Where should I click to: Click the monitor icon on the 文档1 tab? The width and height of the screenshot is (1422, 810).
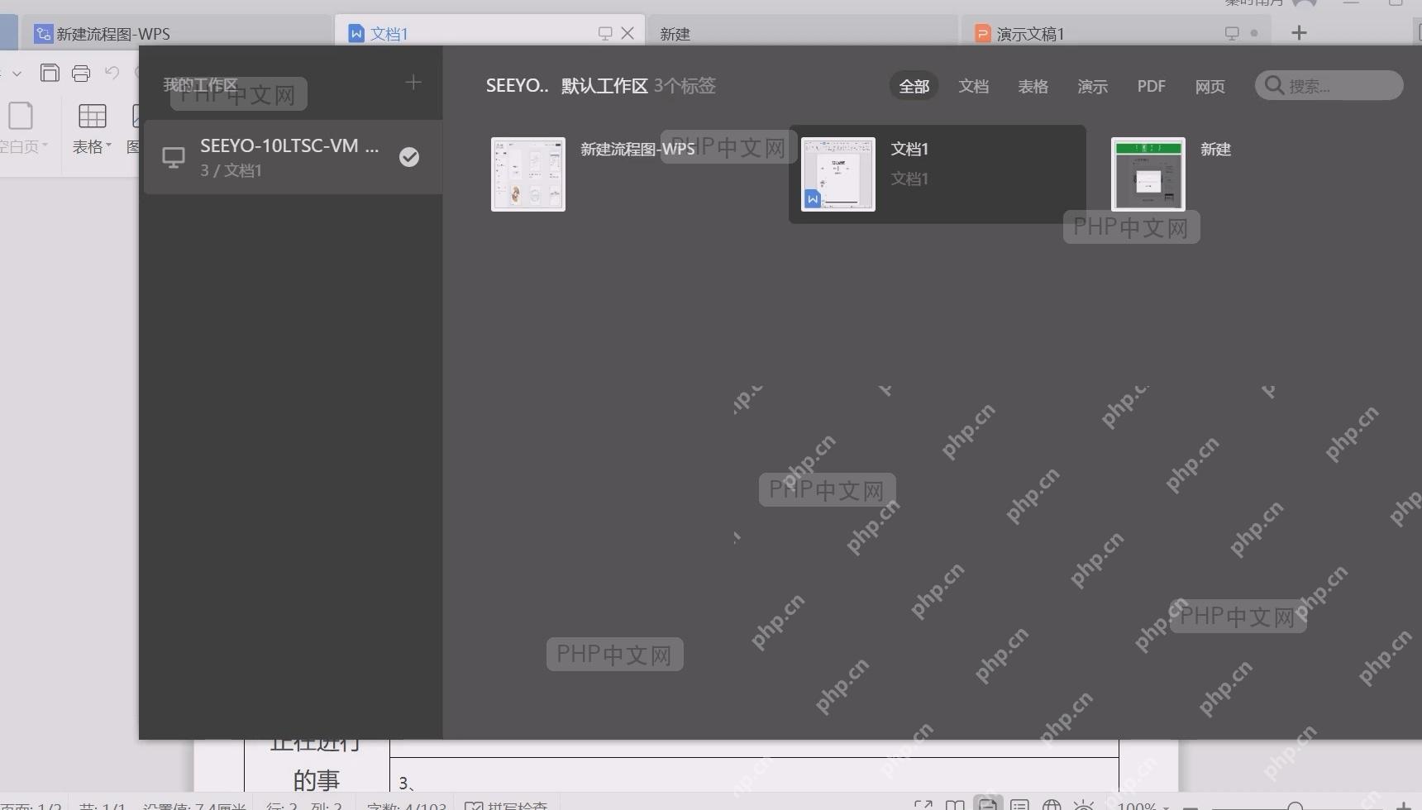point(605,33)
